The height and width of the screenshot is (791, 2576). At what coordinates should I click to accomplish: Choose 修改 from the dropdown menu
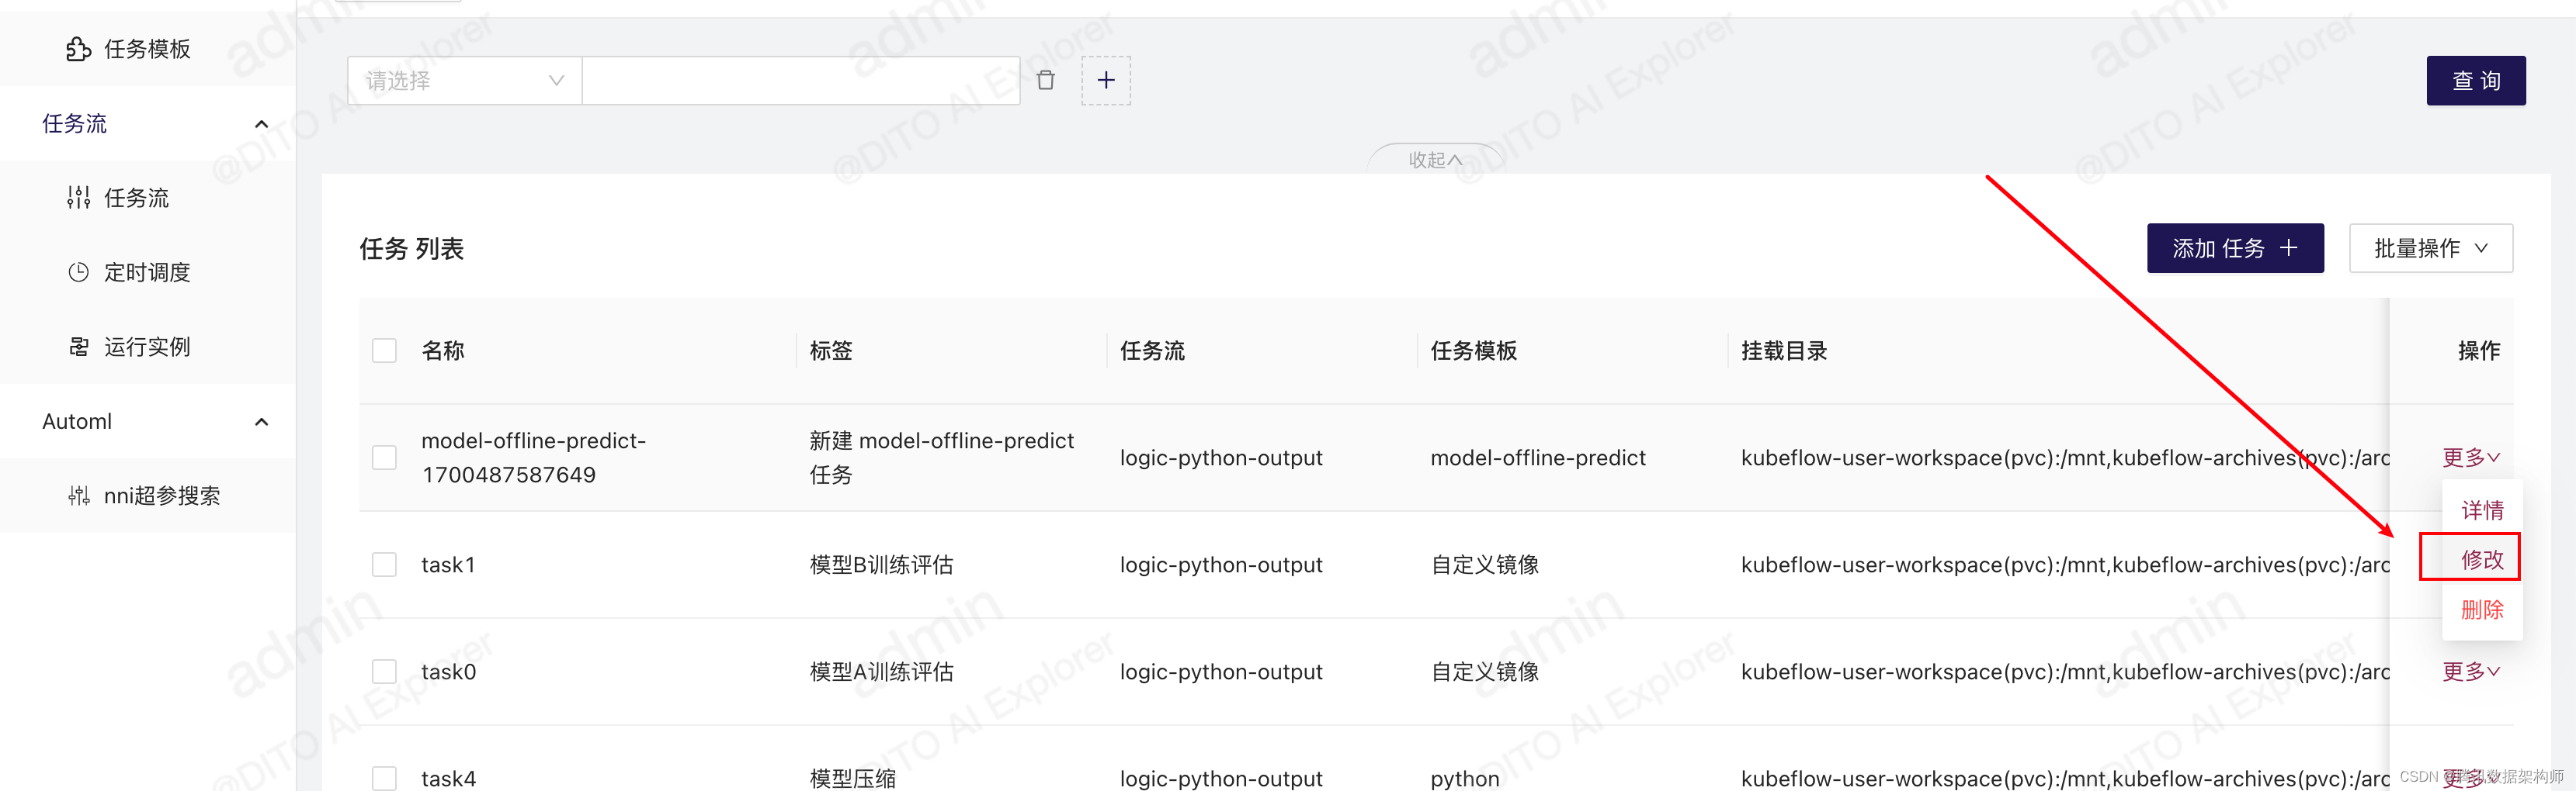coord(2481,559)
